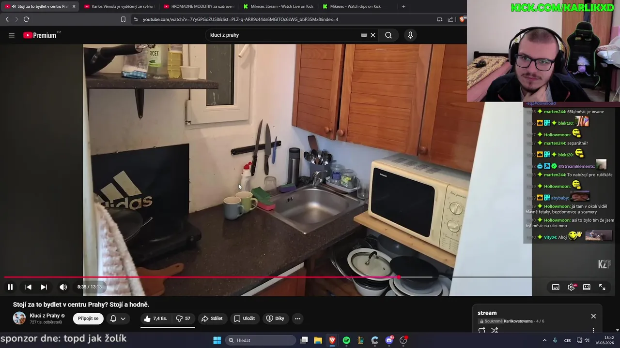Image resolution: width=620 pixels, height=348 pixels.
Task: Open the YouTube hamburger guide menu
Action: point(12,35)
